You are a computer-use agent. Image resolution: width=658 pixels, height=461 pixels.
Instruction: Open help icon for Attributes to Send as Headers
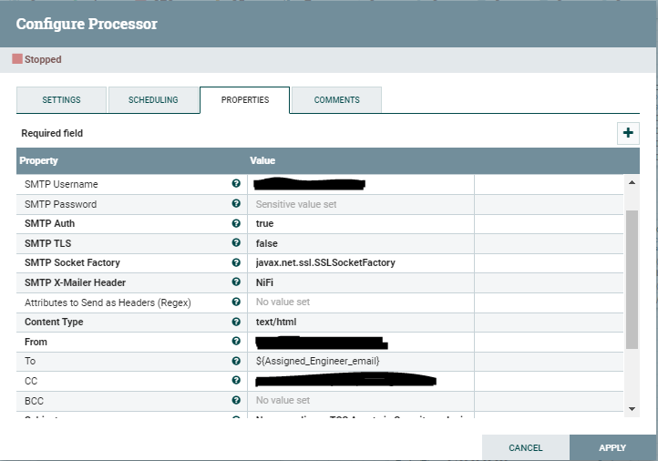pos(236,302)
